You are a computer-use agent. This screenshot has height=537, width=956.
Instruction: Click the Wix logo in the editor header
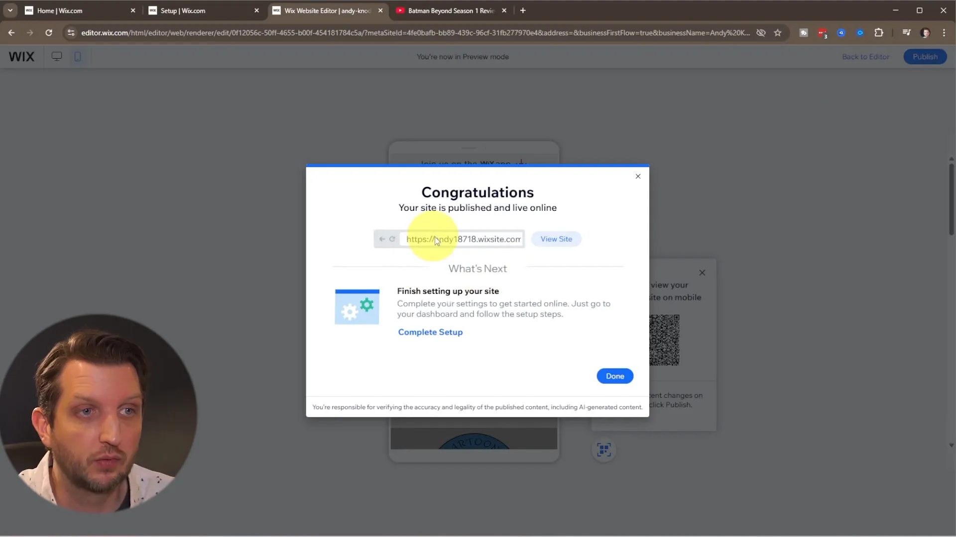point(21,56)
